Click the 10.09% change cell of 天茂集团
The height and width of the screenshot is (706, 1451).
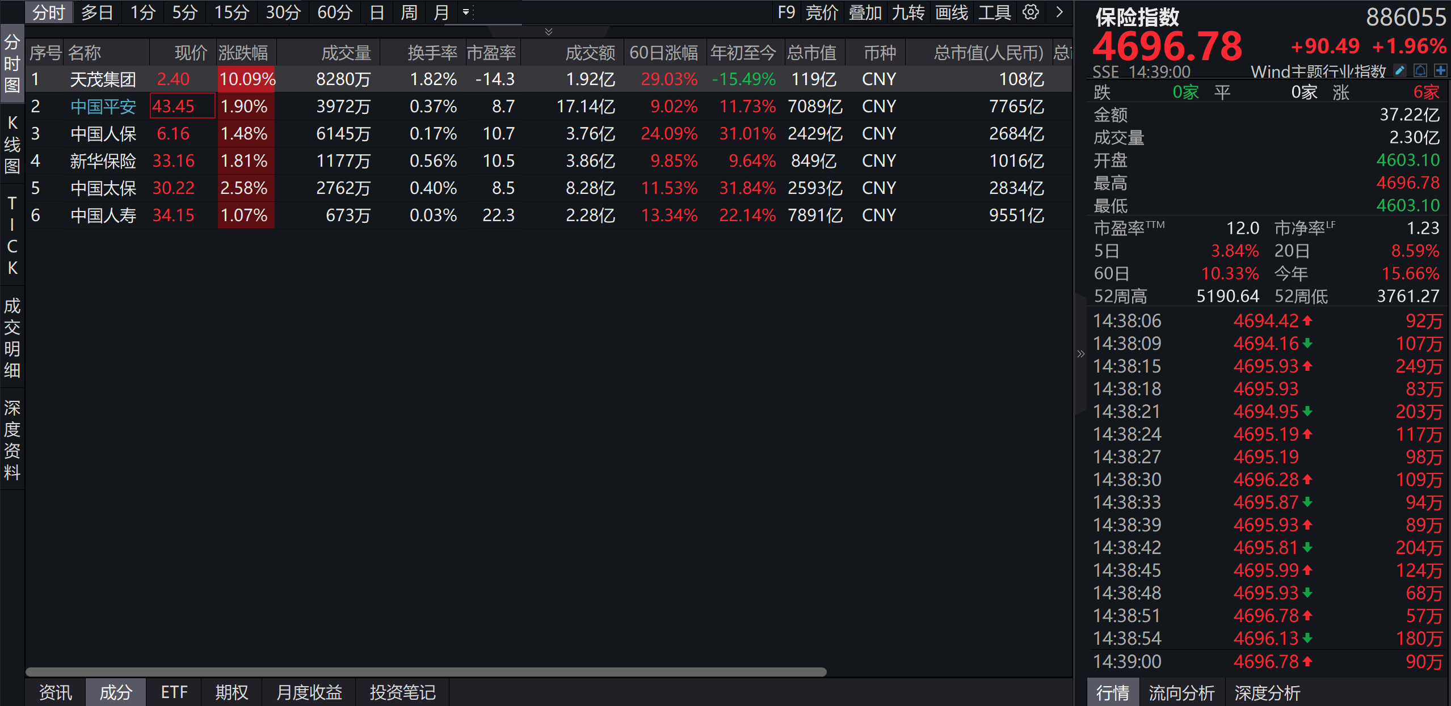coord(246,79)
